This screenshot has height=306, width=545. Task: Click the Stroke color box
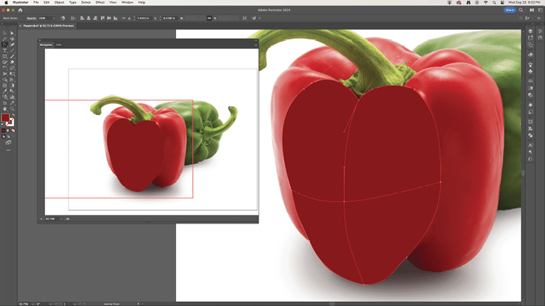coord(11,122)
